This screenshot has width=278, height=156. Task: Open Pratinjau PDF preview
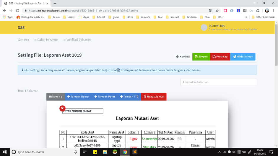(x=220, y=57)
